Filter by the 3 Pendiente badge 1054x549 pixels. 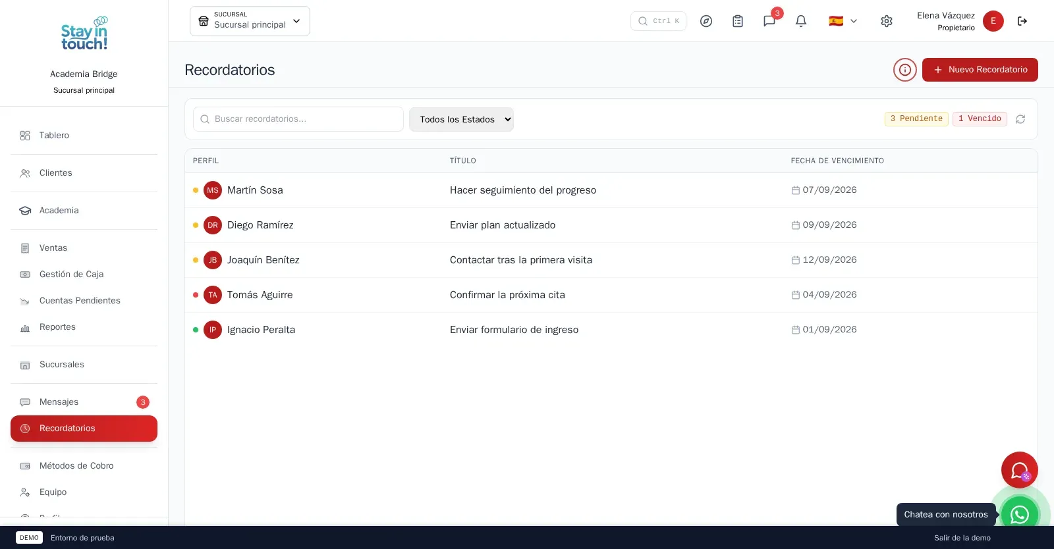916,119
